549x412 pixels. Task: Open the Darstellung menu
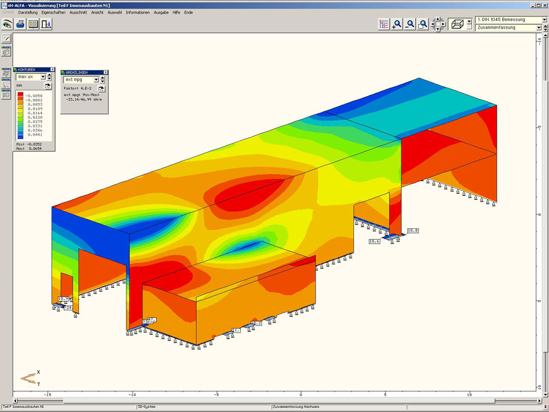tap(27, 12)
